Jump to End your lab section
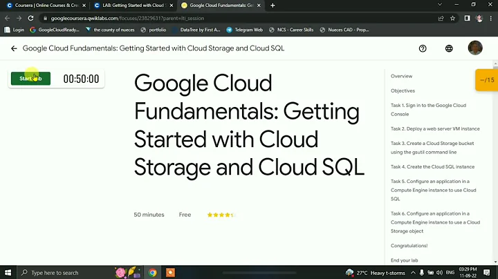 click(x=405, y=260)
